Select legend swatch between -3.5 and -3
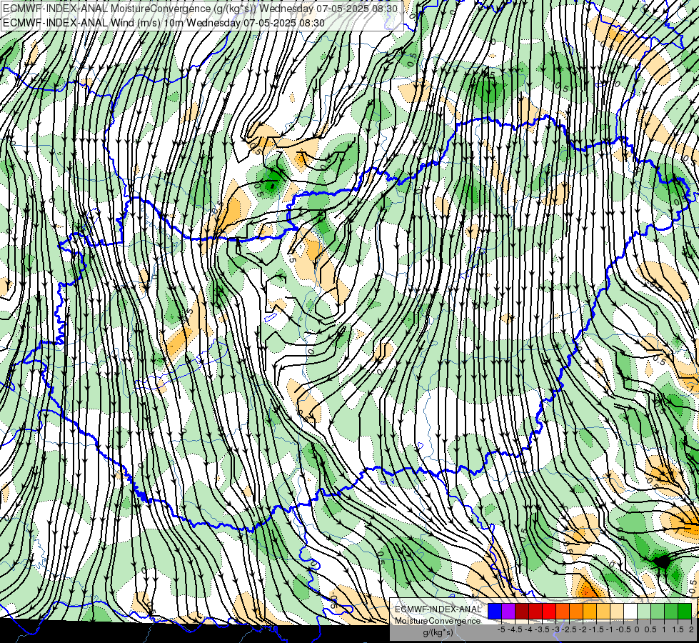 tap(549, 611)
